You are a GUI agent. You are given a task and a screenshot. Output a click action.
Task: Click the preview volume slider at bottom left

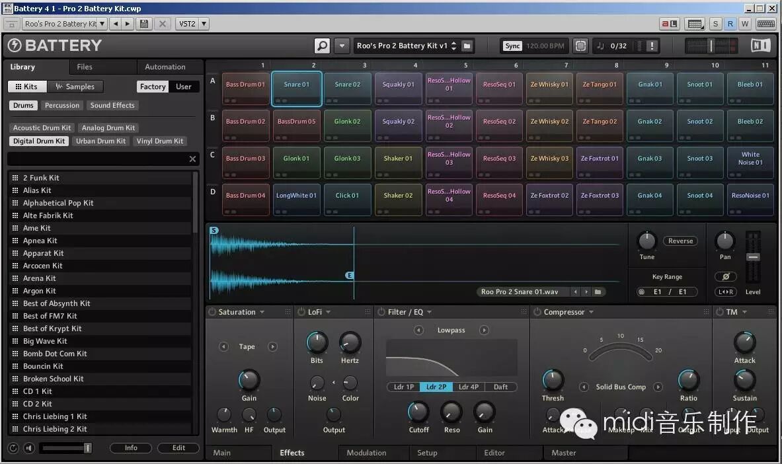[66, 448]
